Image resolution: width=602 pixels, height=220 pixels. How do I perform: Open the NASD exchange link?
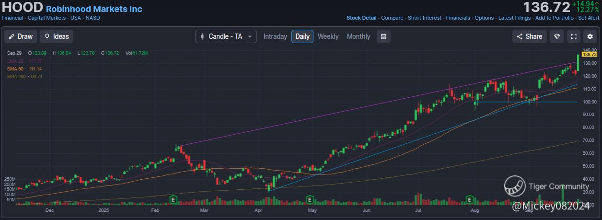point(93,18)
